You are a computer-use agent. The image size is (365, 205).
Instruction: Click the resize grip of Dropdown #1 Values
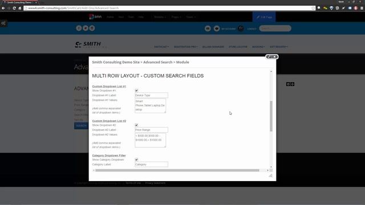(x=165, y=112)
